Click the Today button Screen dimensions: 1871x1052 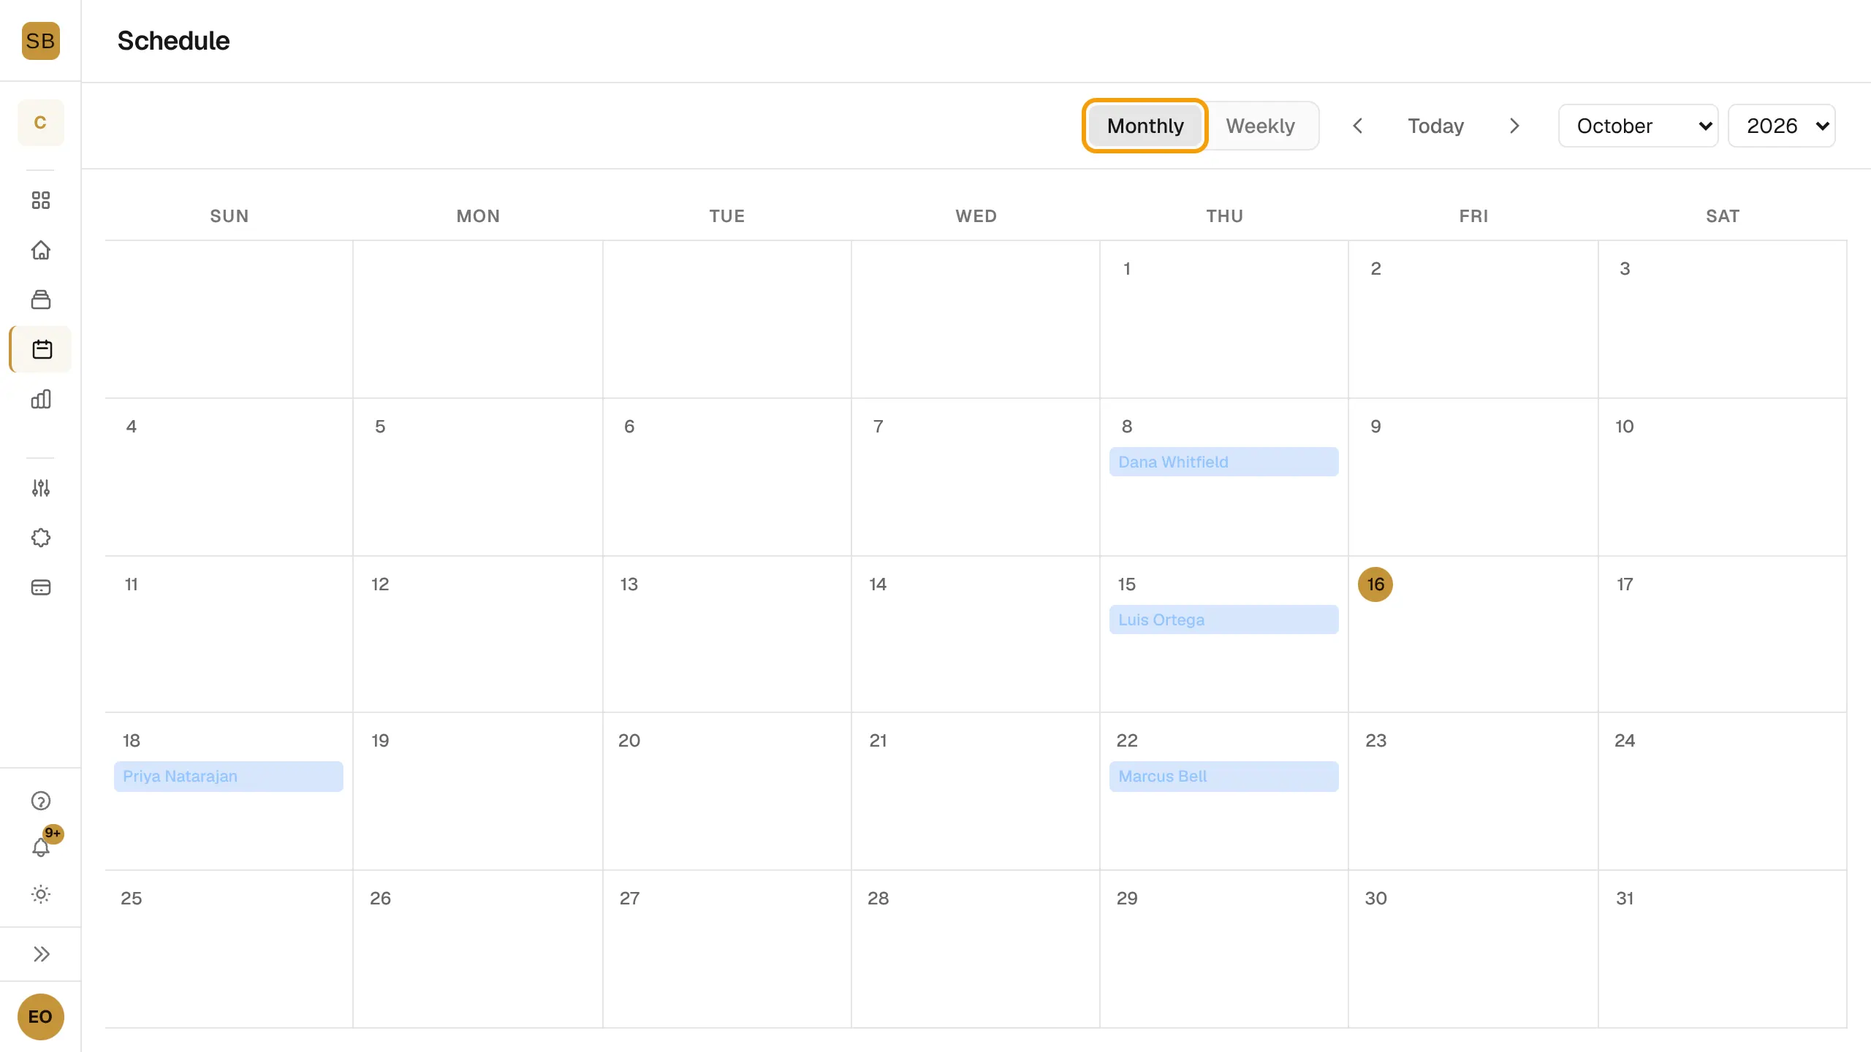1435,126
